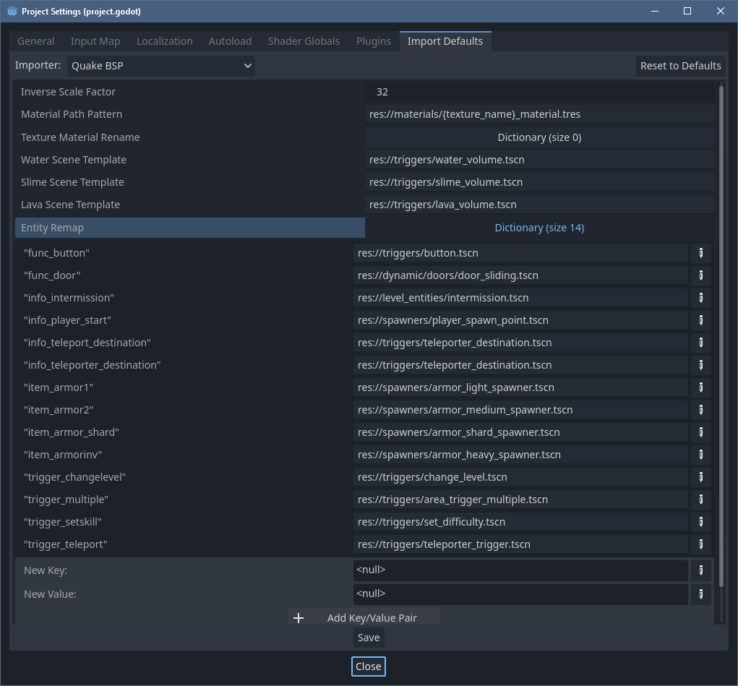Collapse the Entity Remap dictionary

539,227
